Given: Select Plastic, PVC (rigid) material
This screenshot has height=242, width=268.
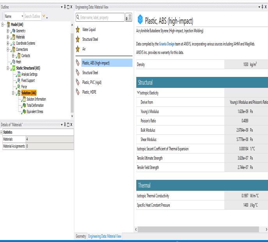Looking at the screenshot, I should 92,82.
